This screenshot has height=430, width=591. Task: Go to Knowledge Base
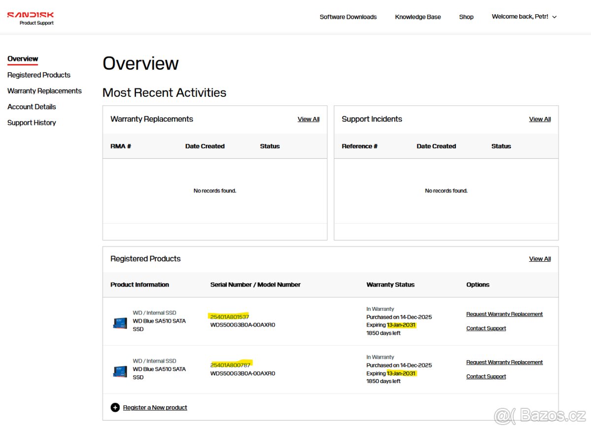tap(418, 17)
